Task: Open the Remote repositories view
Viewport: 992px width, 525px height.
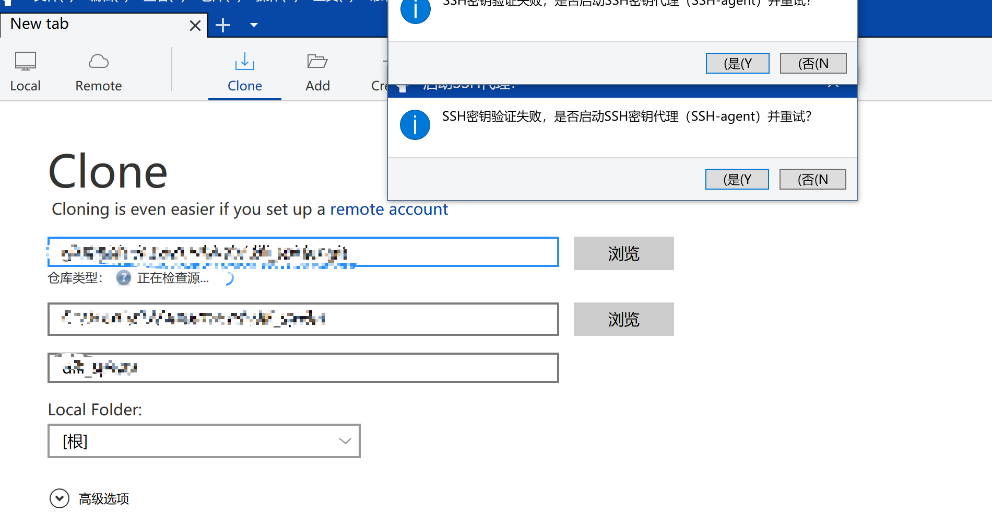Action: [98, 72]
